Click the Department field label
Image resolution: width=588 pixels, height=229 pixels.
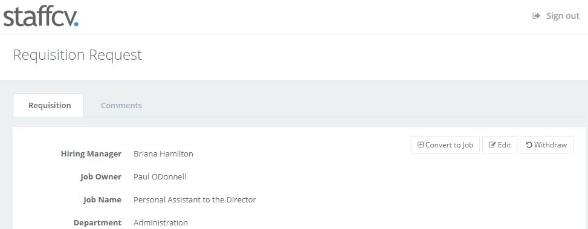97,222
